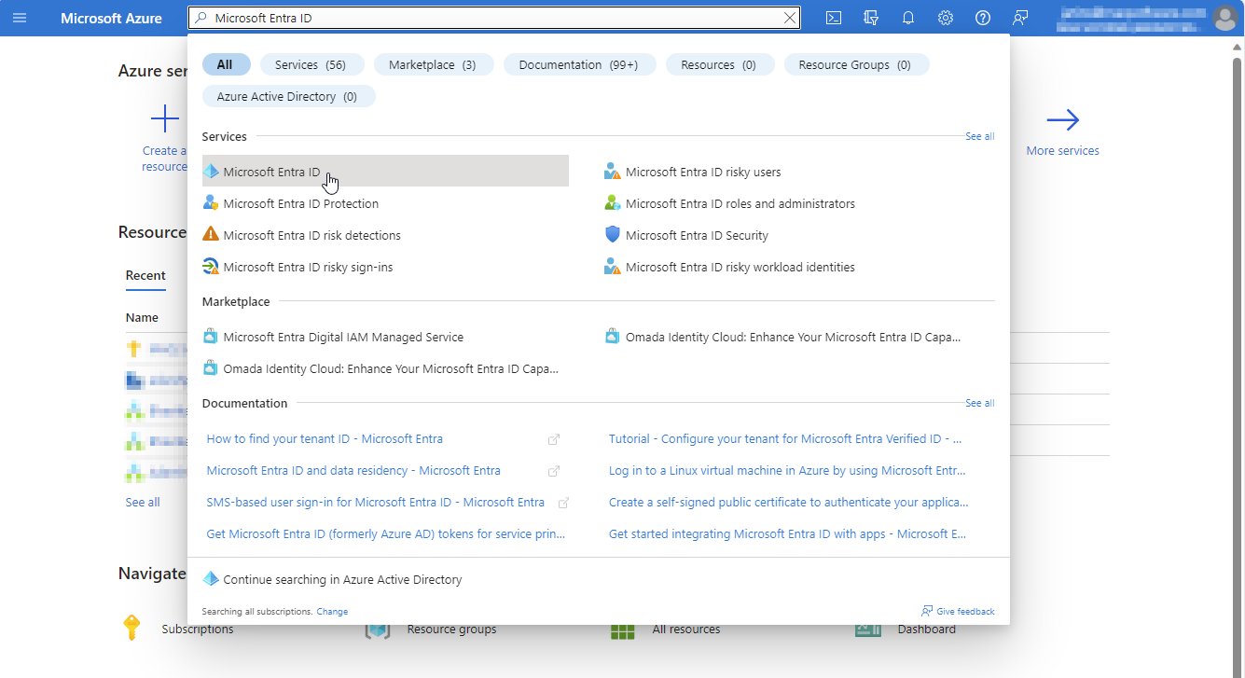1245x678 pixels.
Task: Select the Resource Groups (0) filter
Action: point(854,64)
